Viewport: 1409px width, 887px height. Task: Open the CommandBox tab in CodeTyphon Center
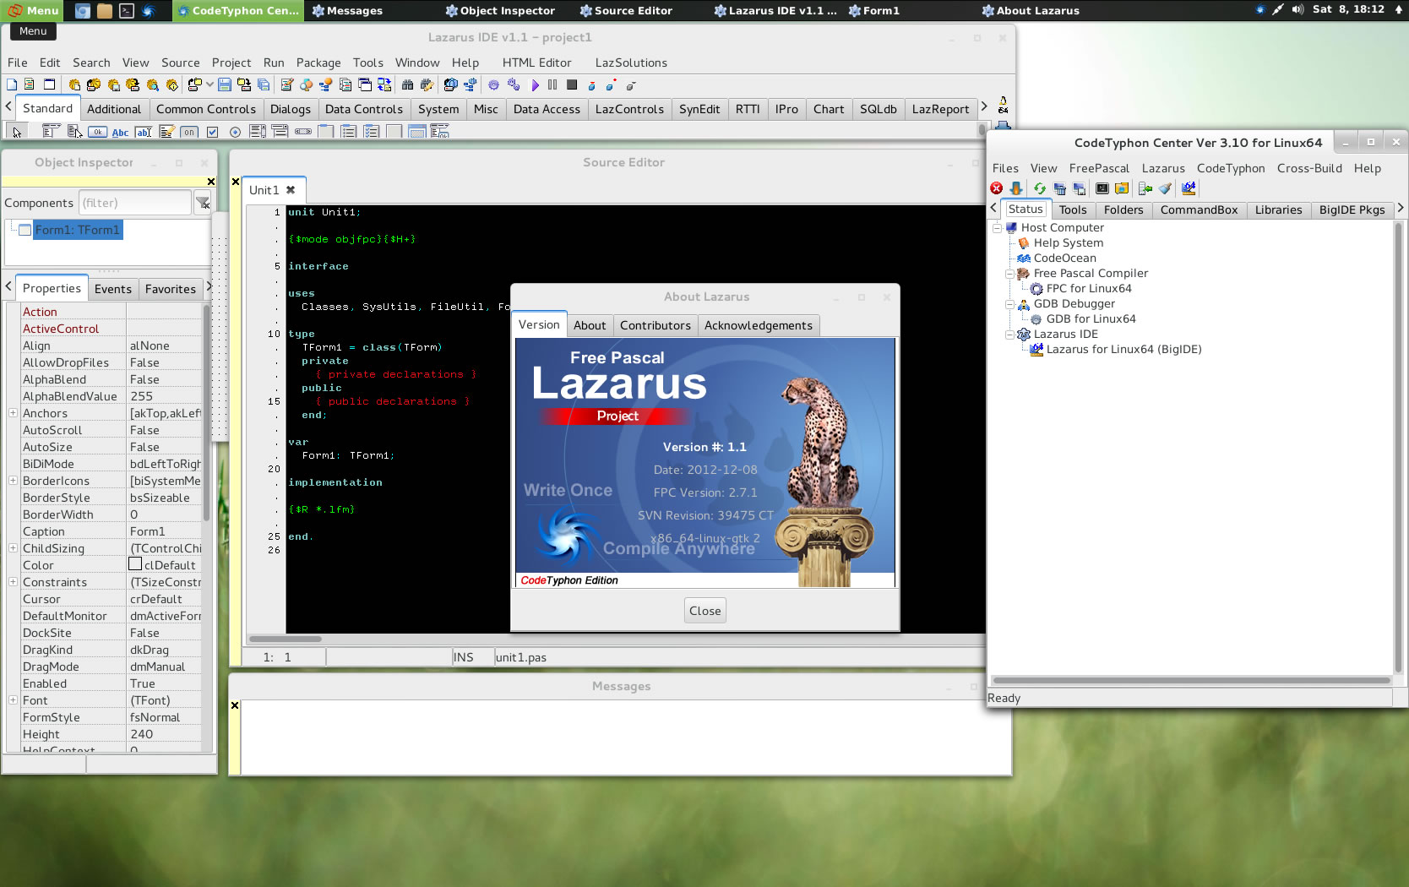pos(1199,210)
